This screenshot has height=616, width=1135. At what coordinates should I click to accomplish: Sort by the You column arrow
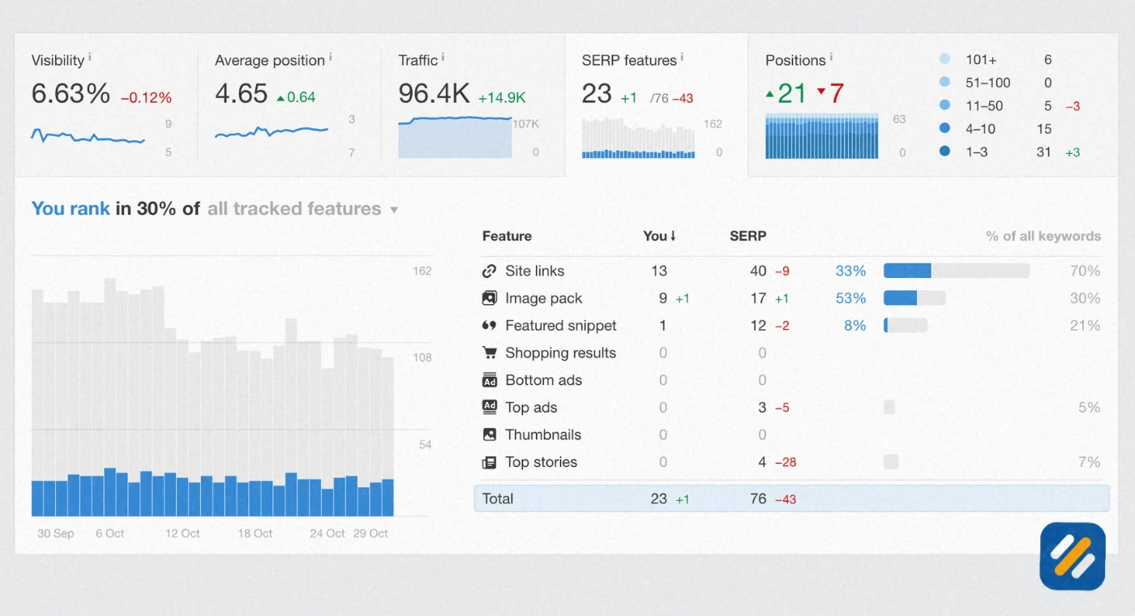pos(672,236)
